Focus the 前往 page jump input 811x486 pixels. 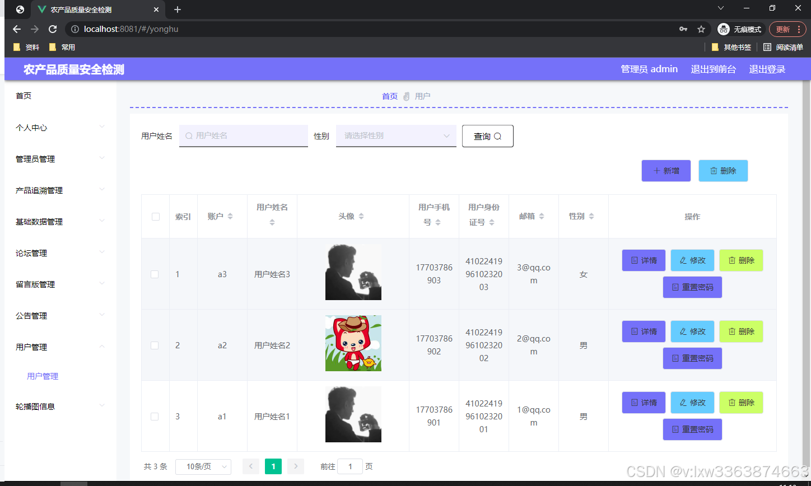point(350,466)
